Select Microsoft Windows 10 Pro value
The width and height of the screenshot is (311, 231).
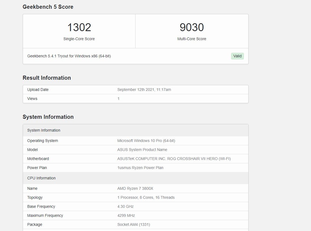pos(146,141)
